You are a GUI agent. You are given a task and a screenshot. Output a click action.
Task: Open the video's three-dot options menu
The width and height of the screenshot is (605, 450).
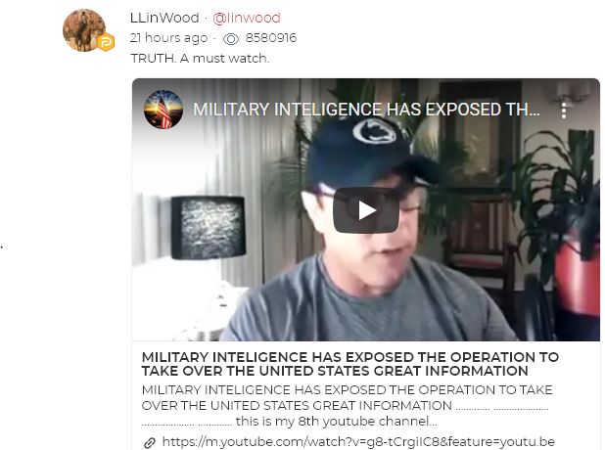point(564,111)
